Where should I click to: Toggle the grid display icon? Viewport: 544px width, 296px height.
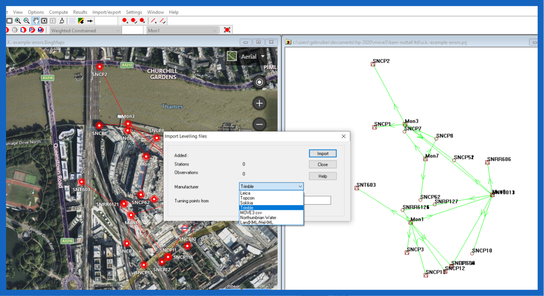72,20
